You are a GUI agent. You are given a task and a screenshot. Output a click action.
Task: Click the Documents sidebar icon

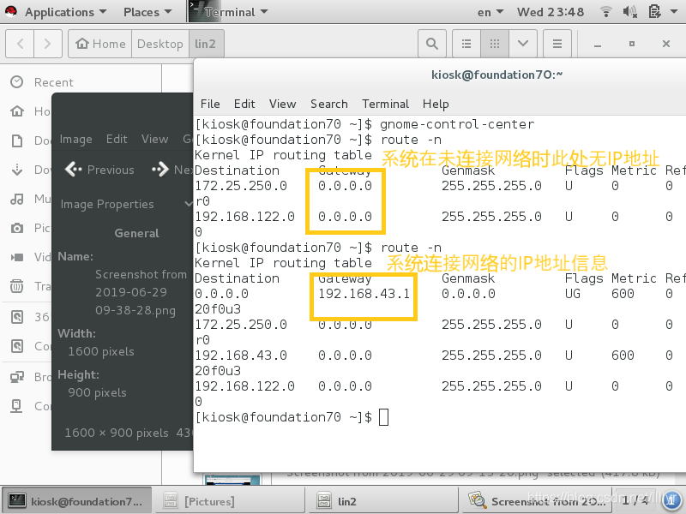point(16,140)
